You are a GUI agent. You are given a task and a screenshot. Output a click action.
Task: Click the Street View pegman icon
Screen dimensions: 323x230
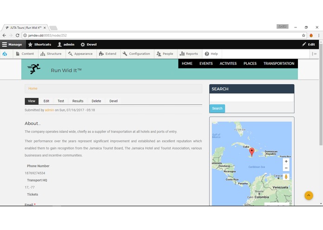click(286, 177)
